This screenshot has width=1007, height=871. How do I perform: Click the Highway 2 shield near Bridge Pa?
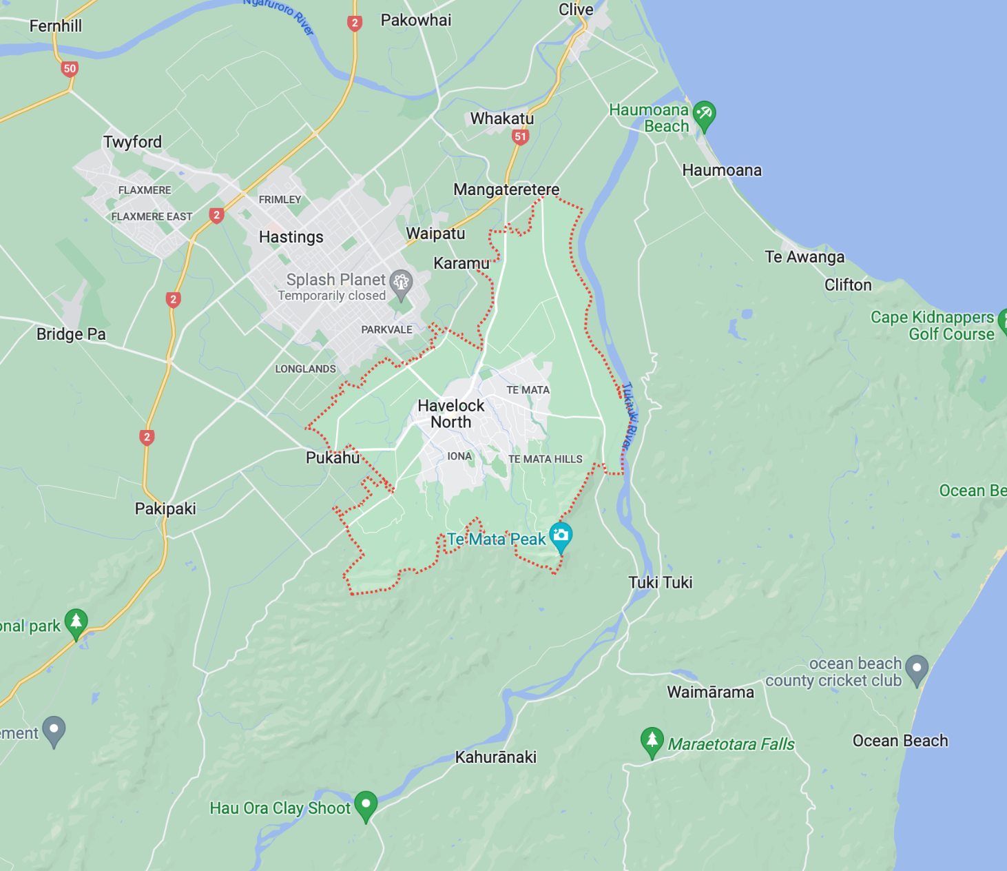(174, 300)
